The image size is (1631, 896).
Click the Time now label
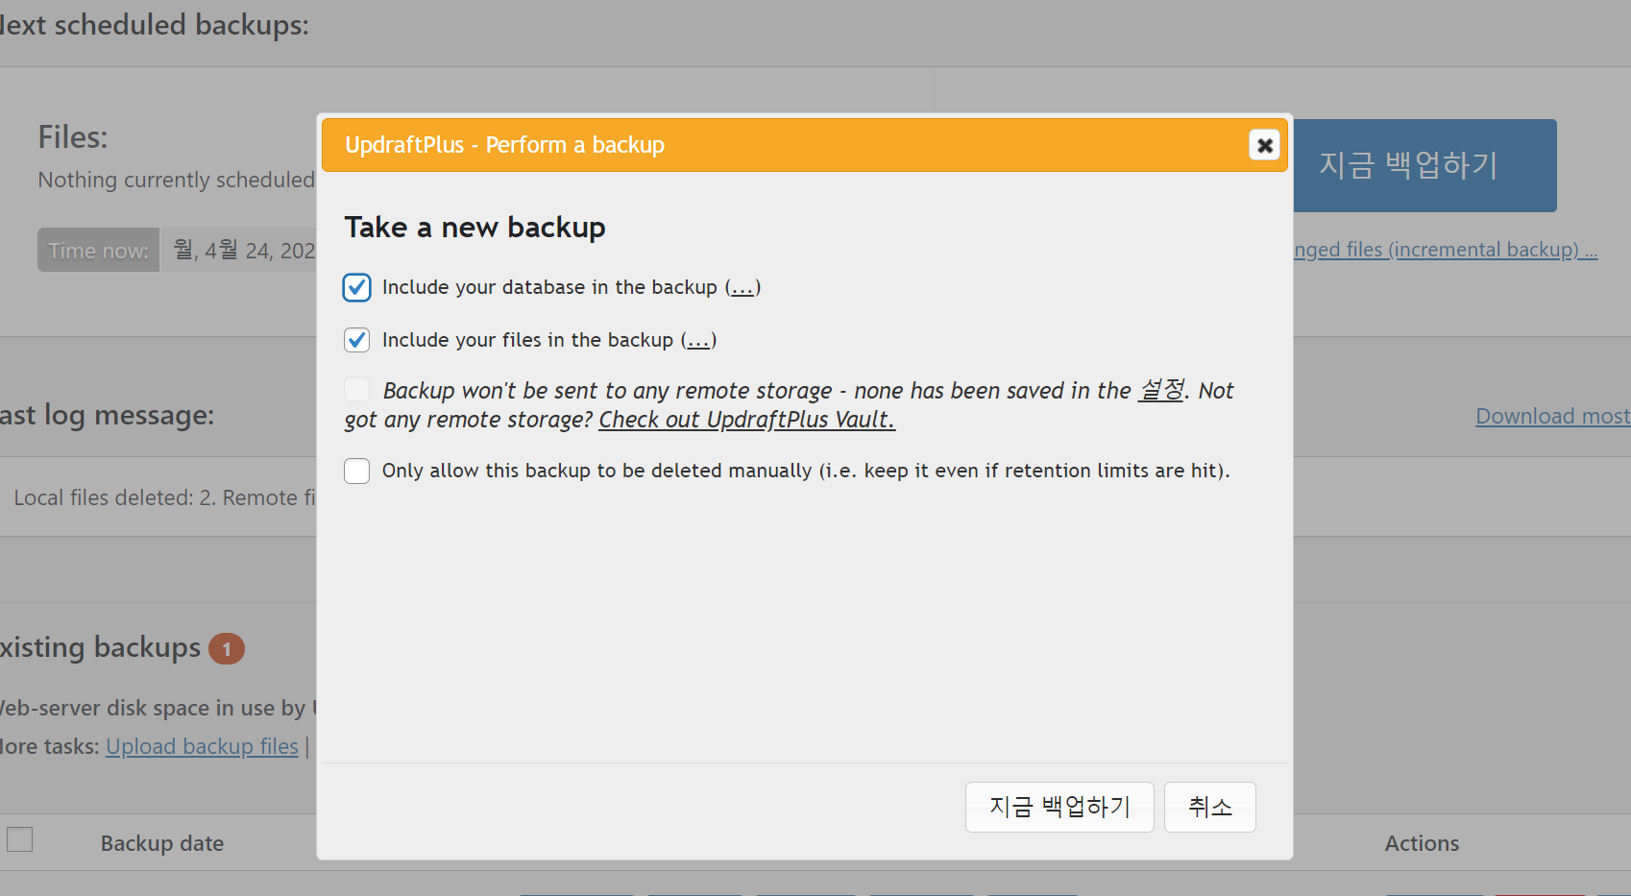[x=98, y=250]
